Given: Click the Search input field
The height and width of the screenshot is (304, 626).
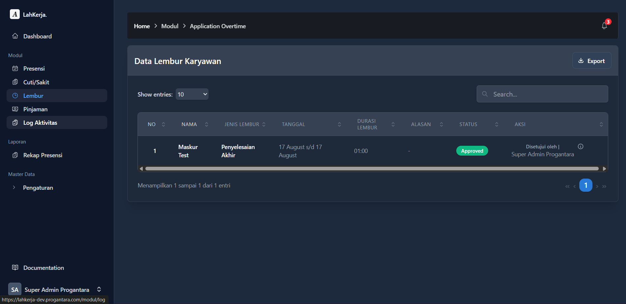Looking at the screenshot, I should (546, 94).
